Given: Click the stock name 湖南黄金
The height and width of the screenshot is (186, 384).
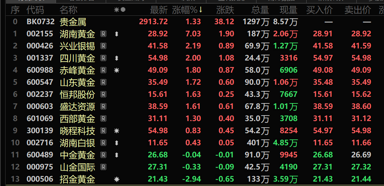Looking at the screenshot, I should coord(77,34).
